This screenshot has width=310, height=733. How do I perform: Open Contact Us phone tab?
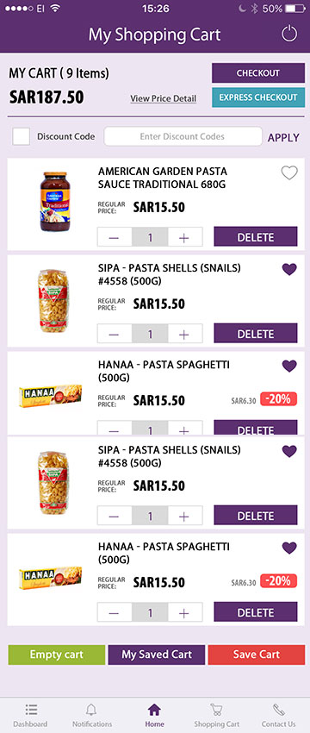279,715
